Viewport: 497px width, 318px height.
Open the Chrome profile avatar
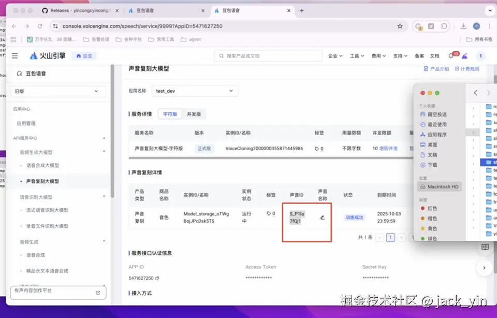point(476,26)
